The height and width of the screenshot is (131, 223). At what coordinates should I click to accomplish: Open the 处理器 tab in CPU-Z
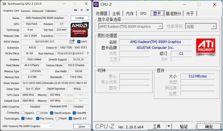[101, 13]
